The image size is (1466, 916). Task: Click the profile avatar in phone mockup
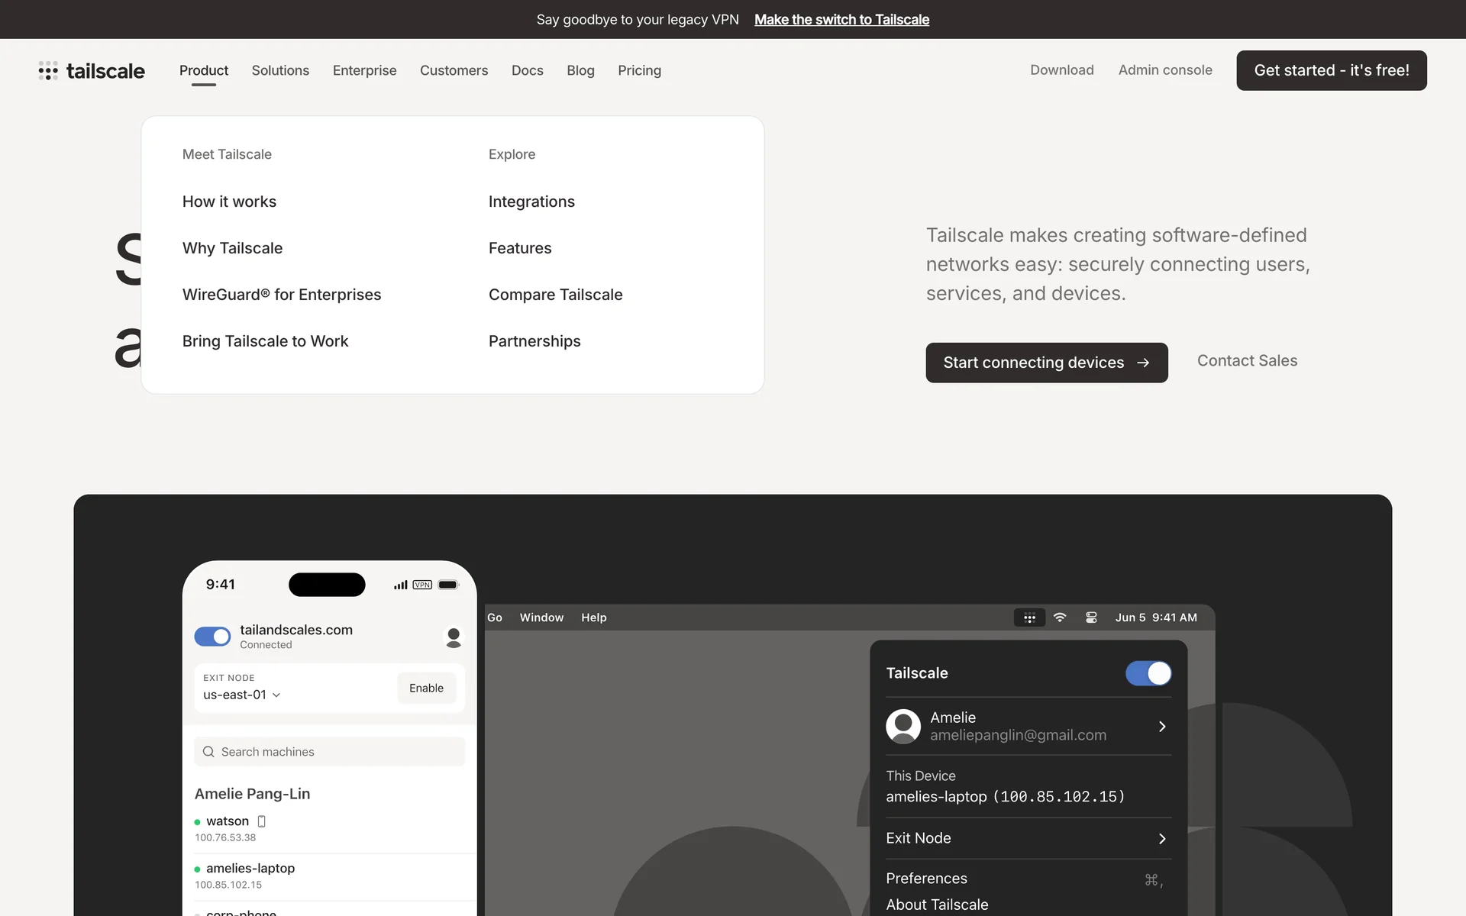(x=454, y=637)
